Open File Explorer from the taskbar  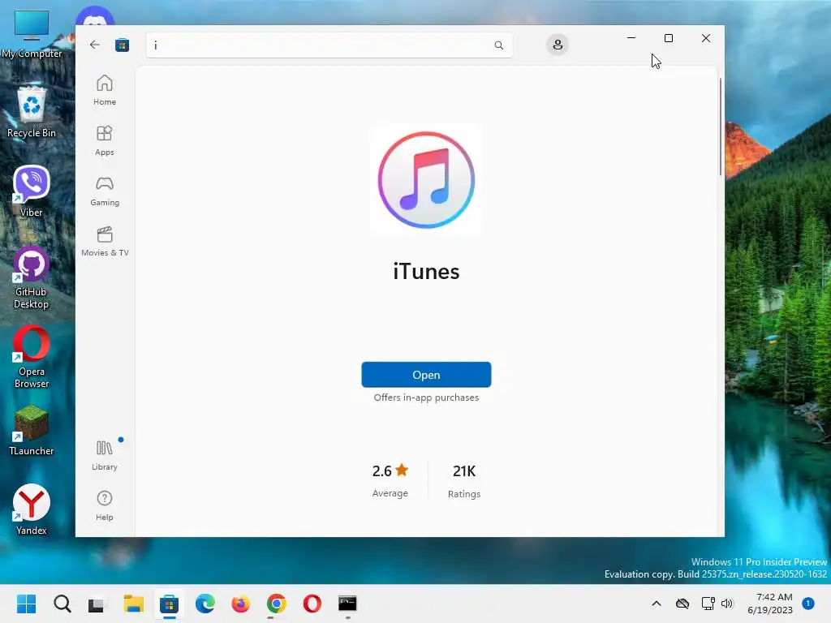pos(134,604)
